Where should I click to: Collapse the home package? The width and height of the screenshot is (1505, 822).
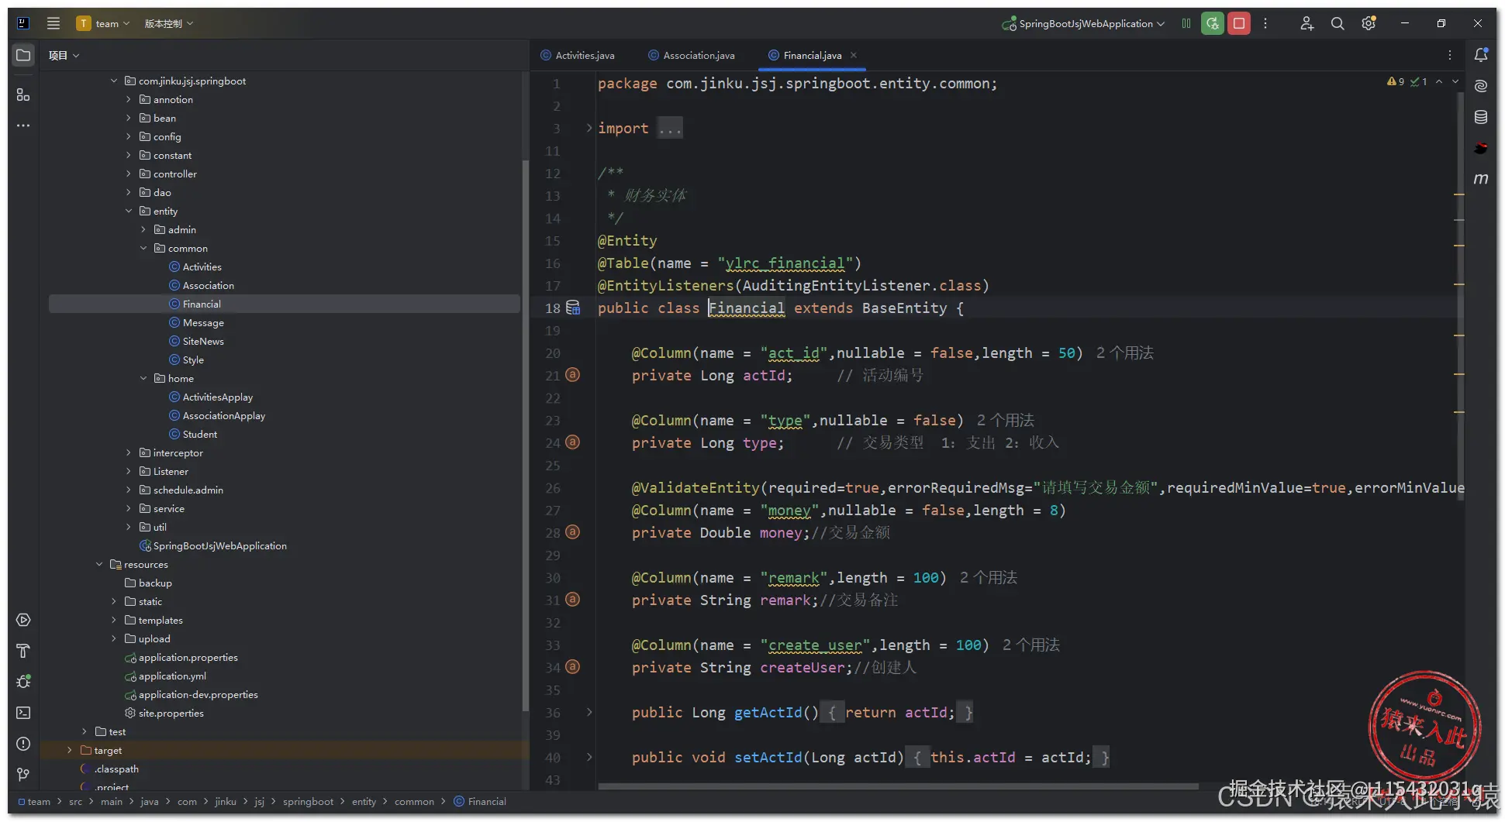pyautogui.click(x=143, y=378)
